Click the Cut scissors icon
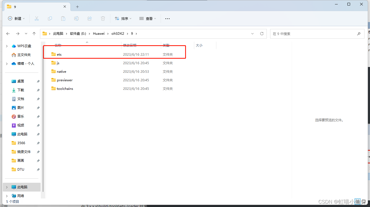Screen dimensions: 370x207 (37, 18)
